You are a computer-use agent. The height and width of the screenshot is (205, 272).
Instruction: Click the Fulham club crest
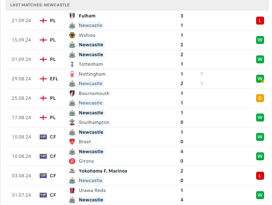tap(72, 16)
